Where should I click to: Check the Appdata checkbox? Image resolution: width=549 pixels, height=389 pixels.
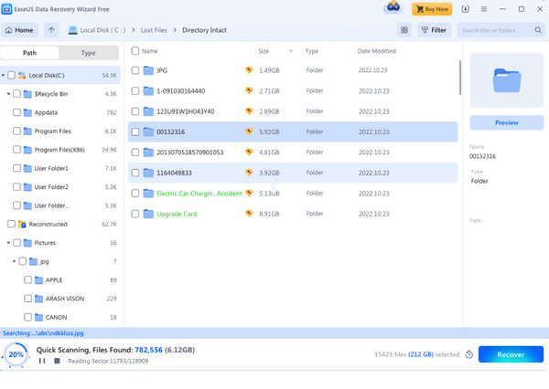click(x=16, y=112)
